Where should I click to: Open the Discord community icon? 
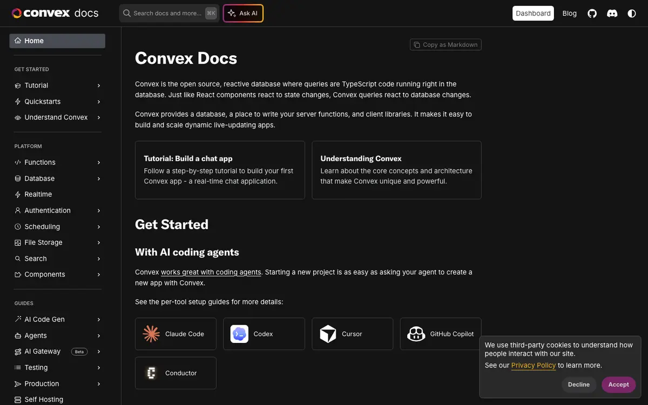[x=612, y=13]
